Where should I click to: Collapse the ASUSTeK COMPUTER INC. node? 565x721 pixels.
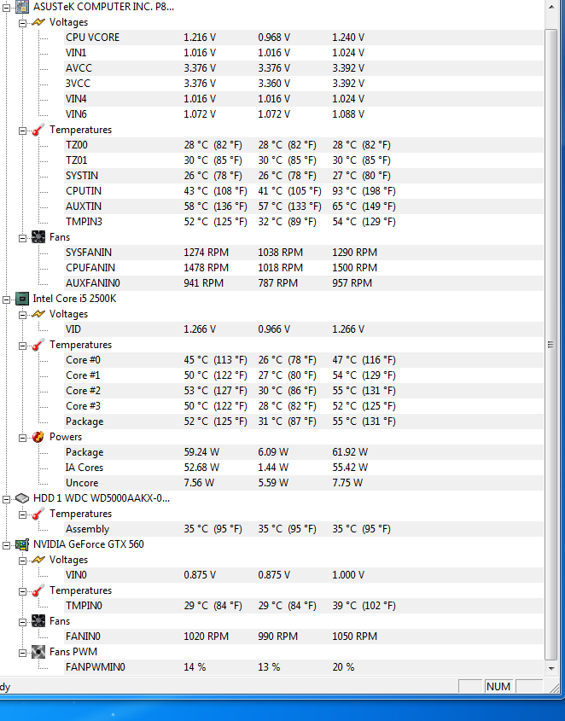point(7,8)
